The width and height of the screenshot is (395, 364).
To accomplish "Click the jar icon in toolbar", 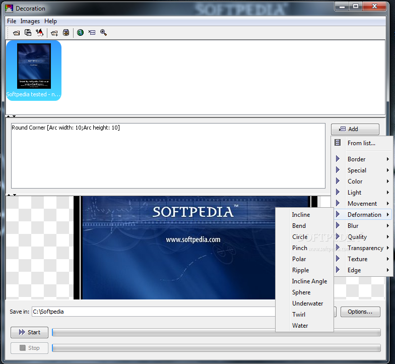I will click(x=66, y=32).
